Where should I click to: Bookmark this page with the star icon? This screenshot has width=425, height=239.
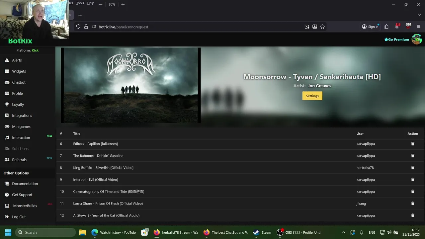pyautogui.click(x=322, y=27)
